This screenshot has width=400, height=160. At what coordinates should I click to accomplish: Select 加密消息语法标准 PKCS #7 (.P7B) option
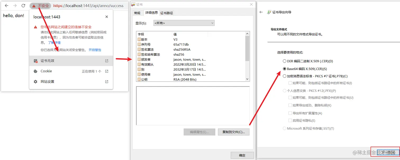click(x=315, y=76)
